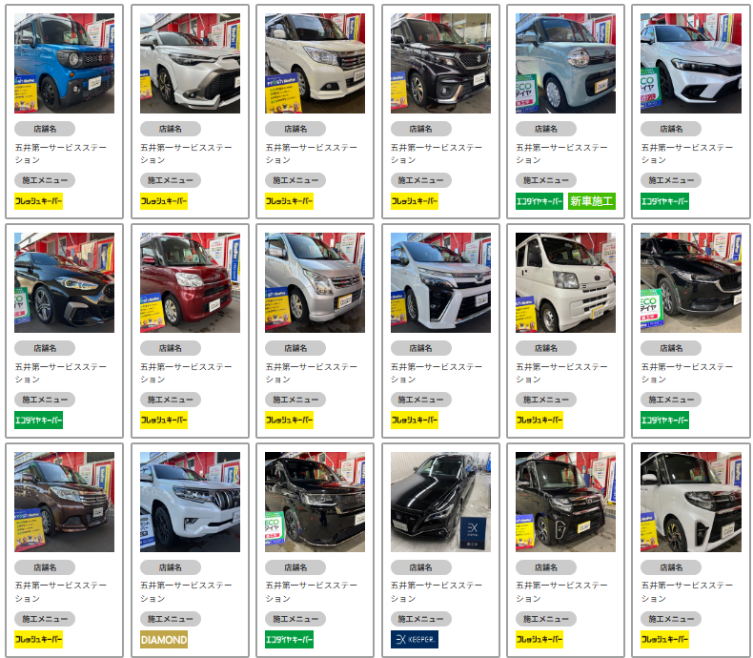Open the blue Suzuki Hustler car photo
The height and width of the screenshot is (658, 753).
(65, 63)
